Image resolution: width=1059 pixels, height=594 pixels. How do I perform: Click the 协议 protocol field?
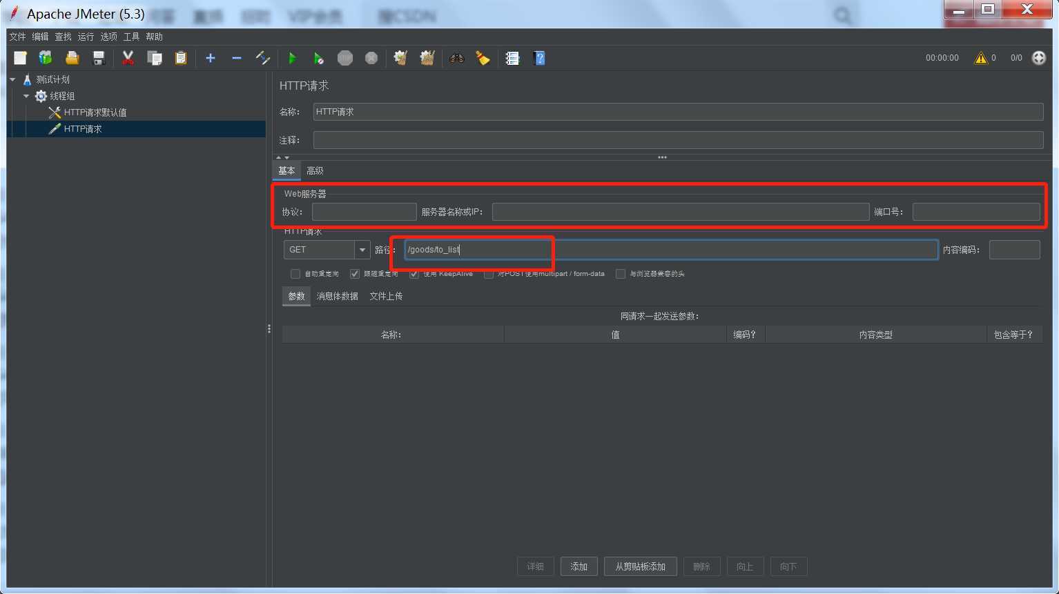[x=364, y=212]
